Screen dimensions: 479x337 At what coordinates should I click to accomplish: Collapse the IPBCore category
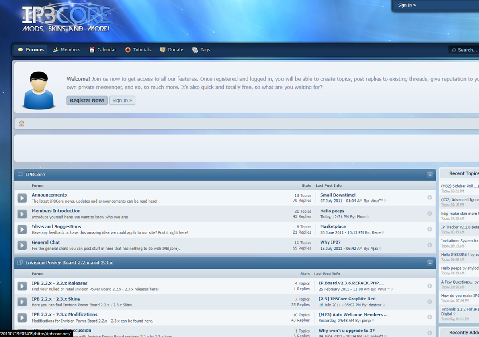430,175
